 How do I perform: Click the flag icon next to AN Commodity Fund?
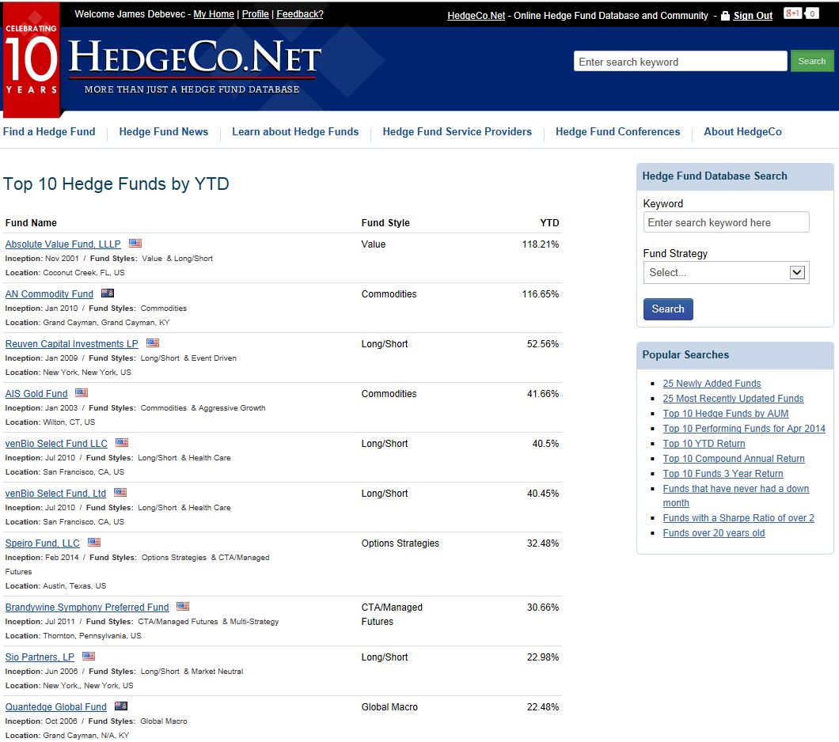coord(108,293)
